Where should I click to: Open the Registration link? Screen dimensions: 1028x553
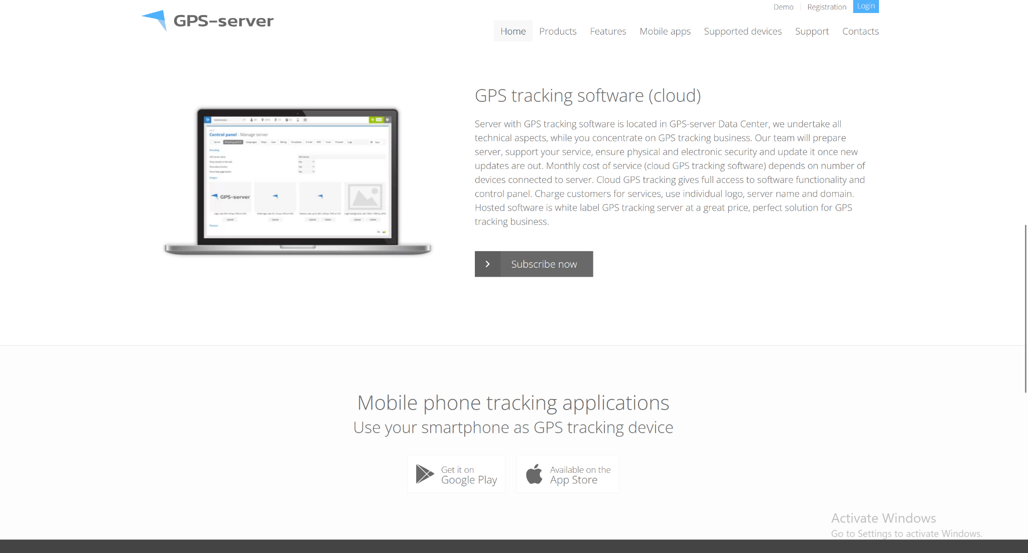[x=827, y=7]
